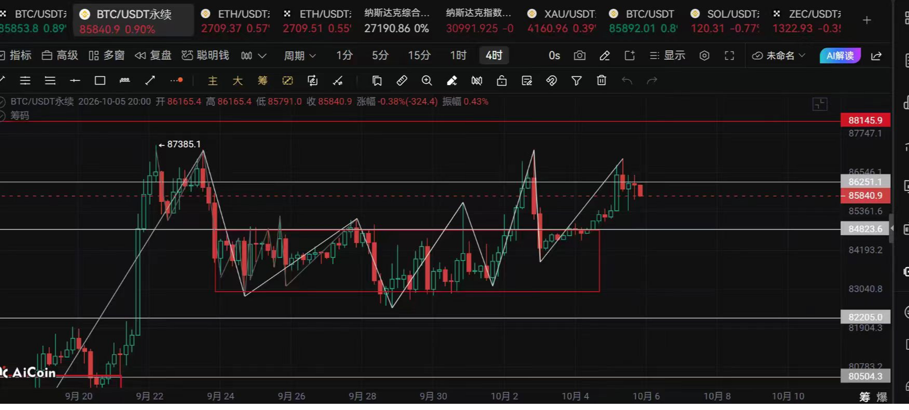Open the eraser tool
The image size is (909, 410).
coord(452,80)
